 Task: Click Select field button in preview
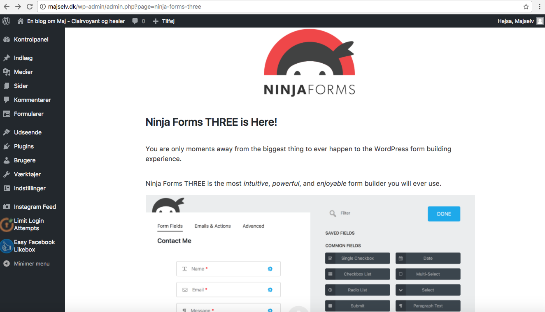coord(428,290)
